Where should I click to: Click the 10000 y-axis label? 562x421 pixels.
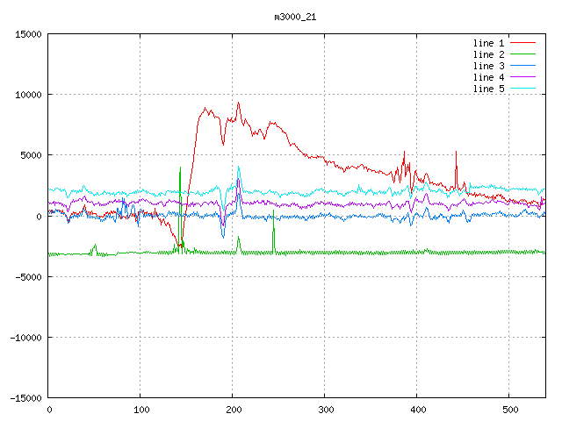click(28, 95)
